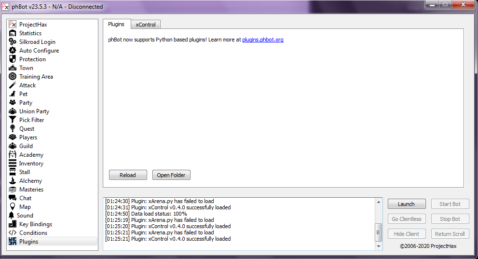Select the Plugins tab
This screenshot has height=259, width=478.
tap(116, 24)
